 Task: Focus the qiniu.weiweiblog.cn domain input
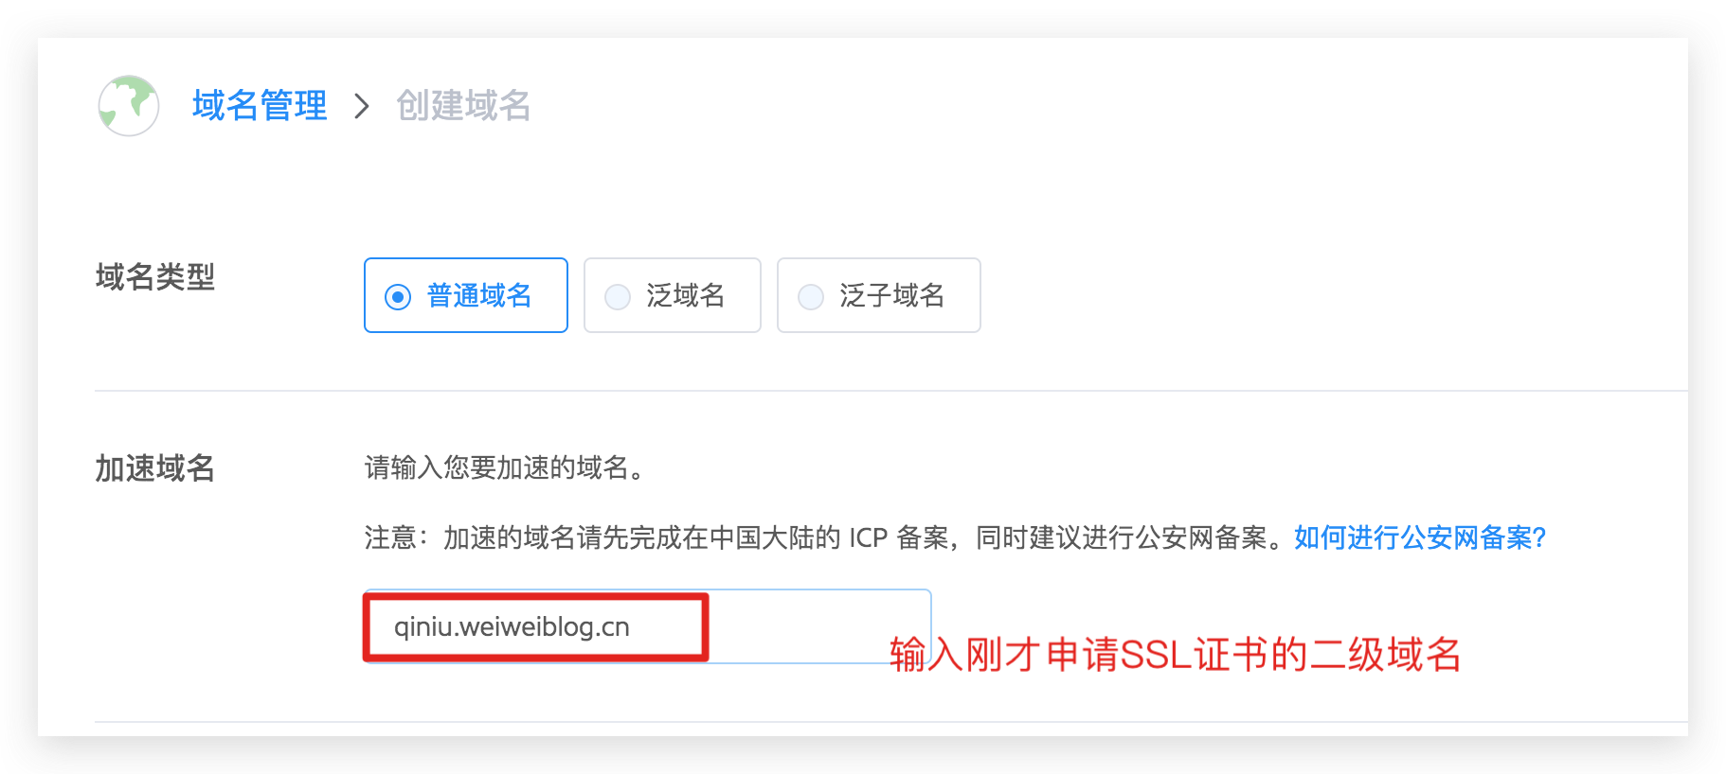647,626
